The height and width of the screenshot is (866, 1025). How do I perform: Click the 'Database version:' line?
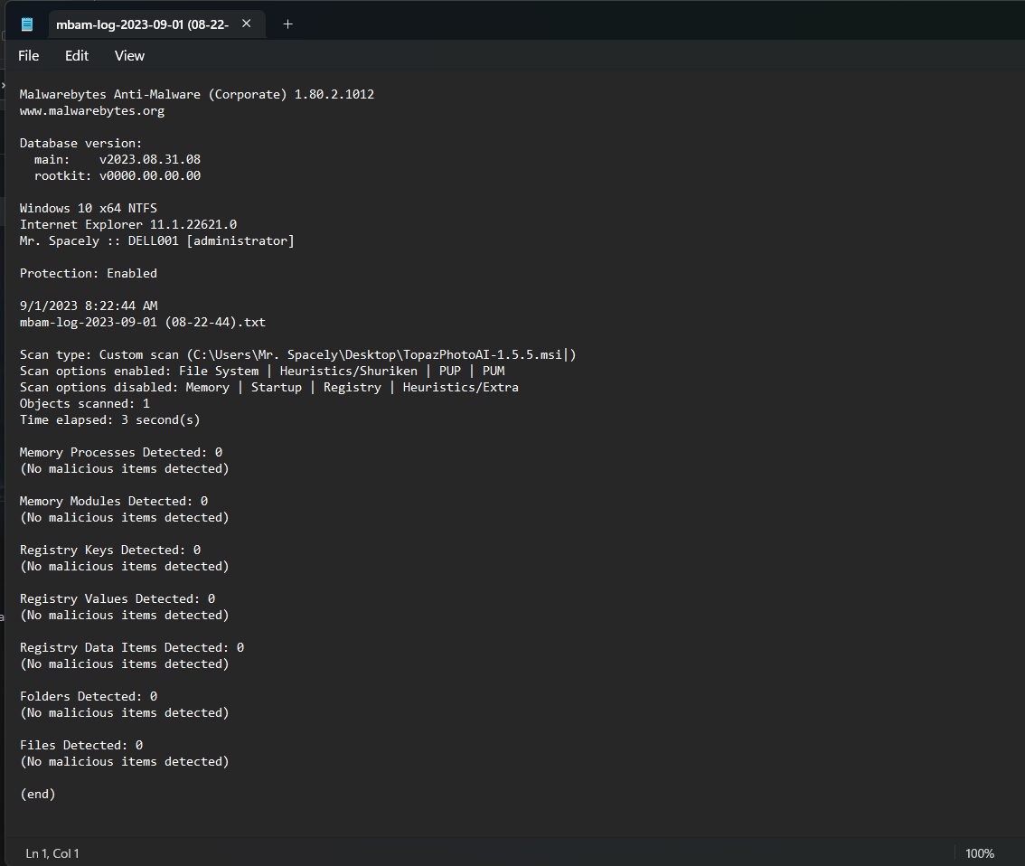[81, 143]
